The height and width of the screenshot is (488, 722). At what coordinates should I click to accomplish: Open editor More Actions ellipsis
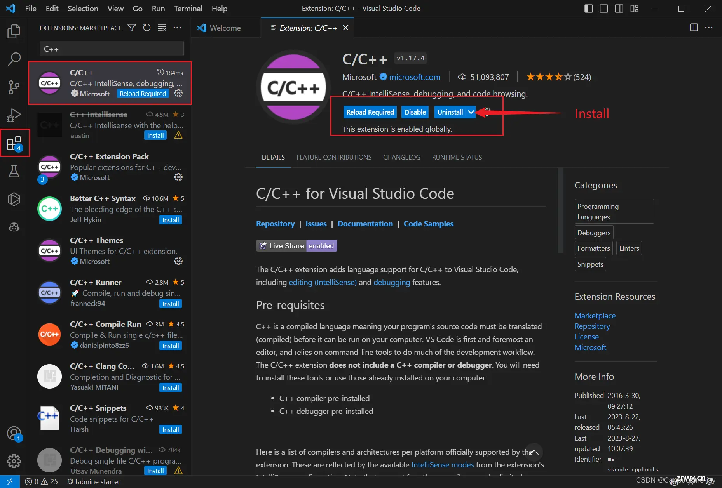[x=709, y=28]
